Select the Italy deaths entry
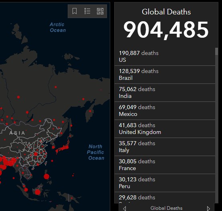 pos(165,147)
